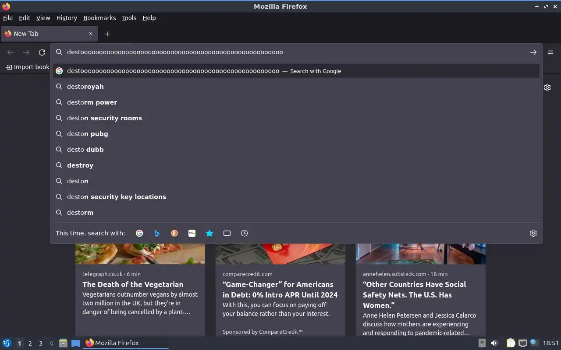Open the History menu

point(67,18)
